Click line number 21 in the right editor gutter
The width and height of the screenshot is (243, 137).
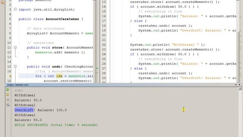click(x=104, y=40)
